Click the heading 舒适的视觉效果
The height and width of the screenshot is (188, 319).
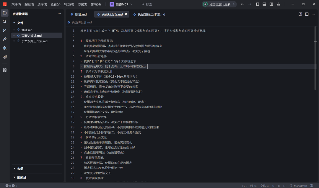[x=96, y=117]
